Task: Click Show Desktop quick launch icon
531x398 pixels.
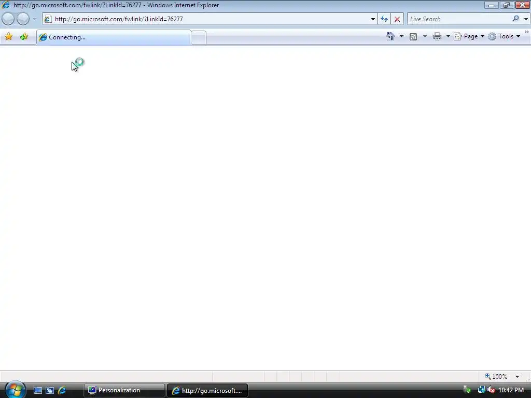Action: click(x=37, y=390)
